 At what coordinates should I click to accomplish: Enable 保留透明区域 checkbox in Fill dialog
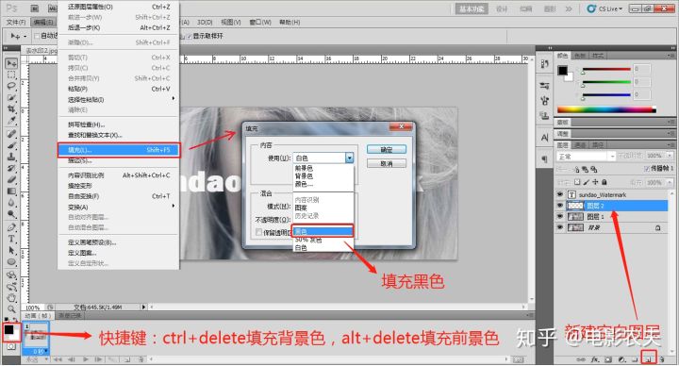pyautogui.click(x=258, y=233)
